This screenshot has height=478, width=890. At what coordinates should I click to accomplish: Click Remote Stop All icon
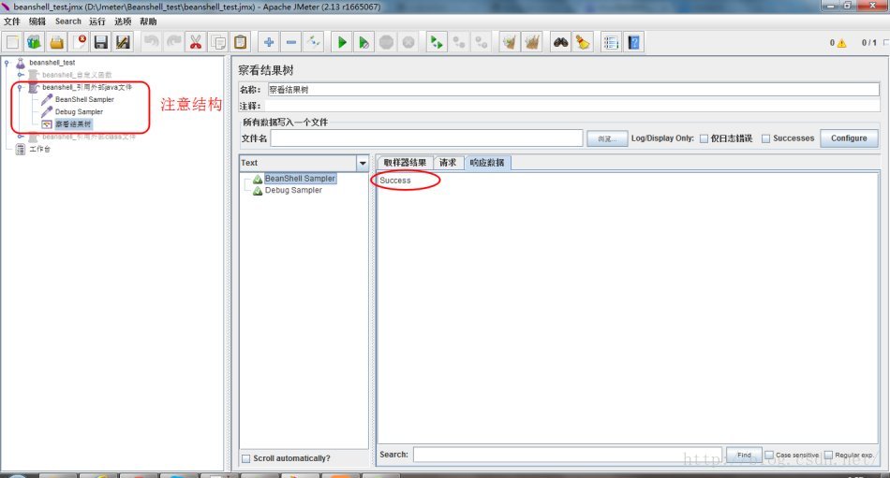click(x=459, y=42)
